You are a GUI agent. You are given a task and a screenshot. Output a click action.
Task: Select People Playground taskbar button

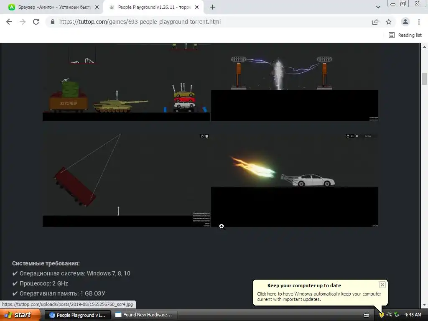coord(77,315)
